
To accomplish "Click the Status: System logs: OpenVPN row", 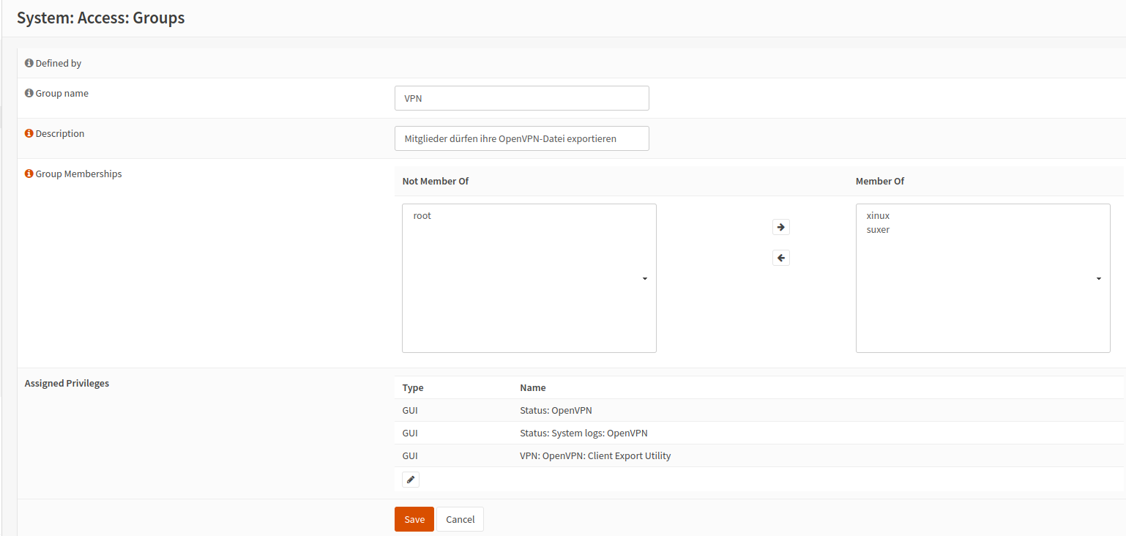I will click(x=583, y=433).
